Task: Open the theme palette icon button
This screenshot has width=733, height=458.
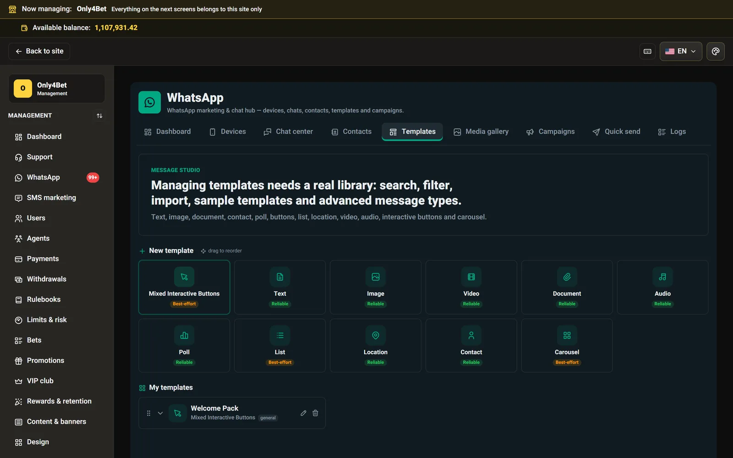Action: point(716,51)
